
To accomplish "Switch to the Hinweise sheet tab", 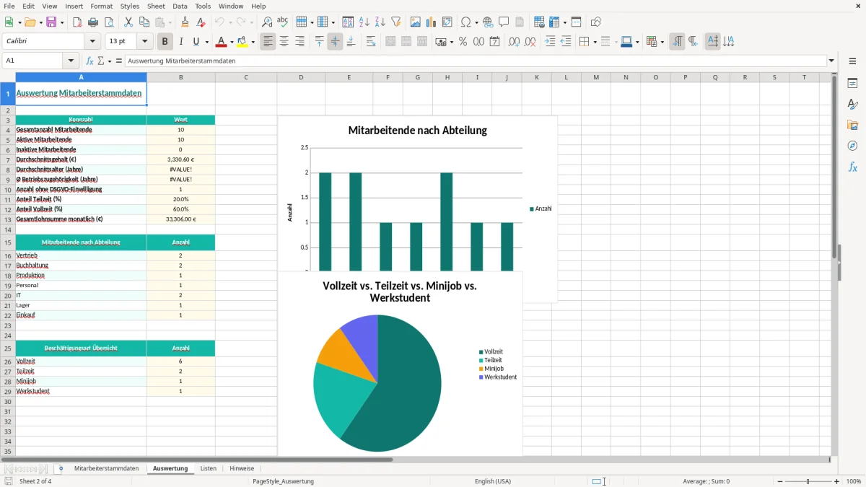I will (x=242, y=468).
